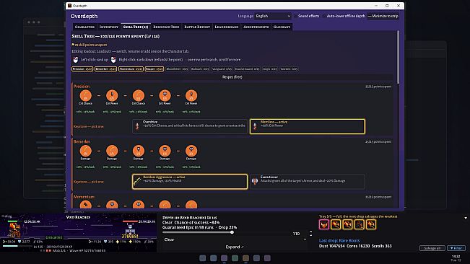Click the Salvage all button
The width and height of the screenshot is (470, 264).
tap(432, 248)
